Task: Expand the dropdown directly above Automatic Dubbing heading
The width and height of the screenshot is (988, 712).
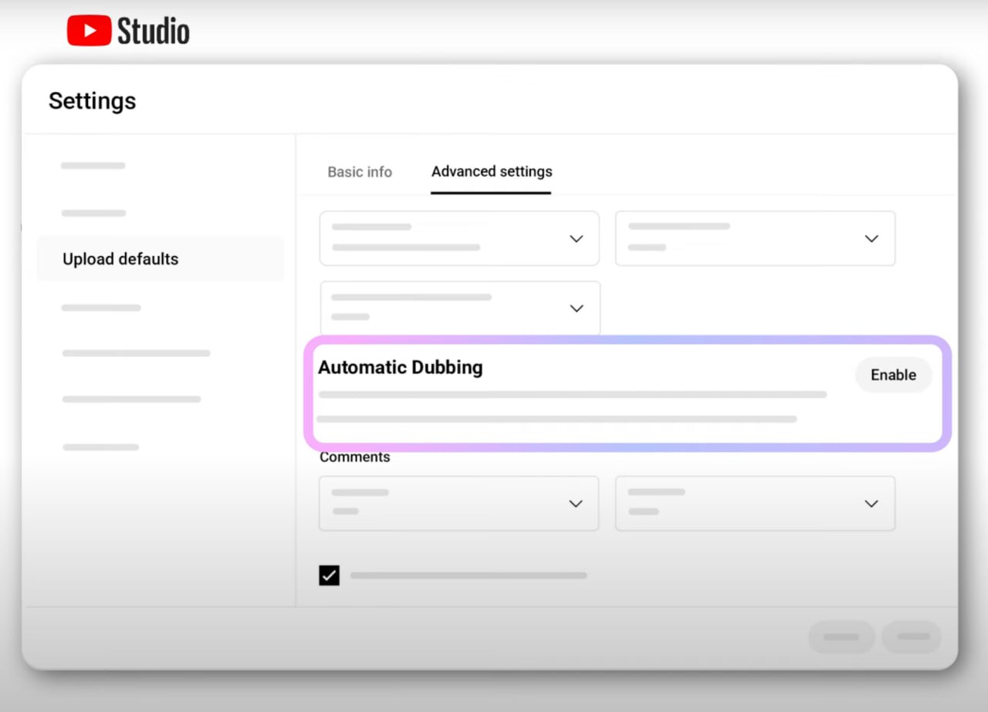Action: pos(459,308)
